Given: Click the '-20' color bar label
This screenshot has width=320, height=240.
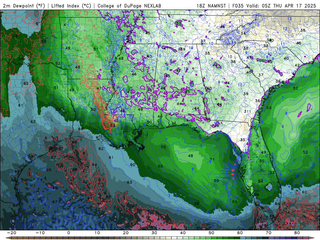Looking at the screenshot, I should (12, 233).
